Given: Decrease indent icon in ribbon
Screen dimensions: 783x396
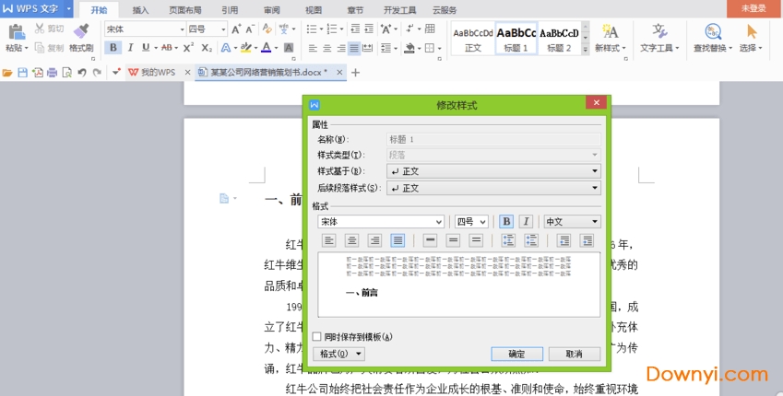Looking at the screenshot, I should point(355,29).
